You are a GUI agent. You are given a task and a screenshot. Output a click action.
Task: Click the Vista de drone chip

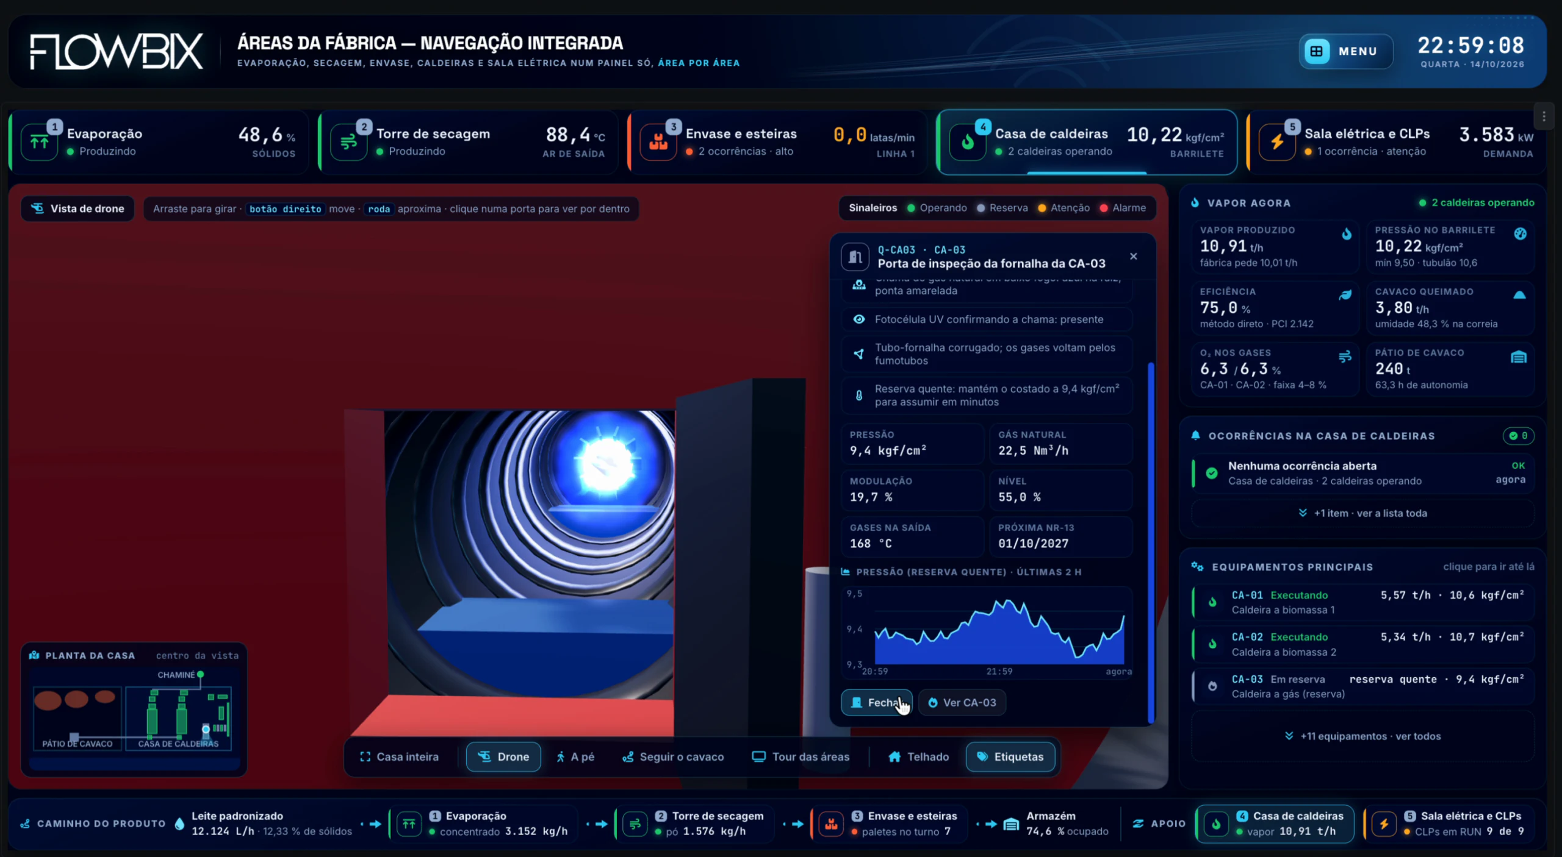point(77,208)
